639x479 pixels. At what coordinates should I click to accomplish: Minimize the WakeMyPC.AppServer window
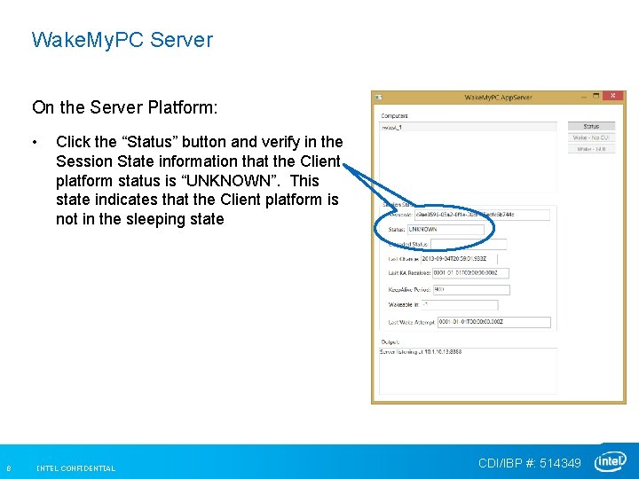(584, 97)
